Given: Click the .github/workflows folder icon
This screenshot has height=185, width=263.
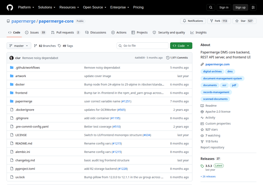Looking at the screenshot, I should coord(12,68).
